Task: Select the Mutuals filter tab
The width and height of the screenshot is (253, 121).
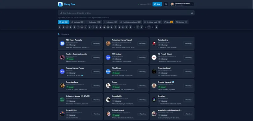Action: click(77, 22)
